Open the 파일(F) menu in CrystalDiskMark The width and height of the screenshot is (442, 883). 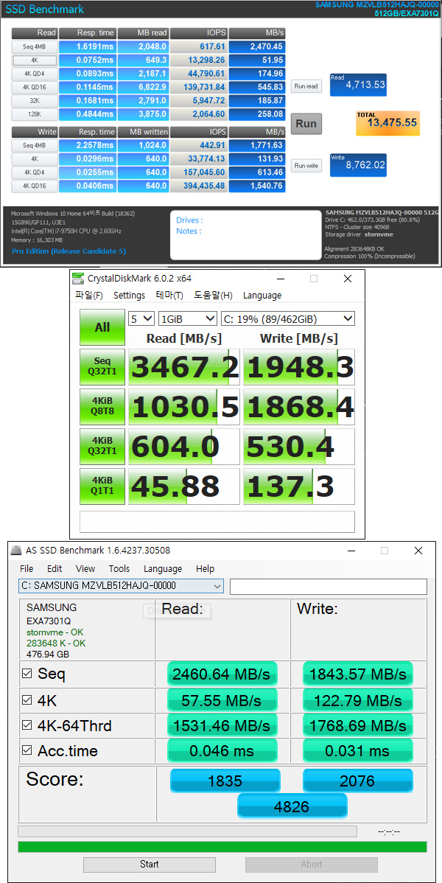click(89, 295)
